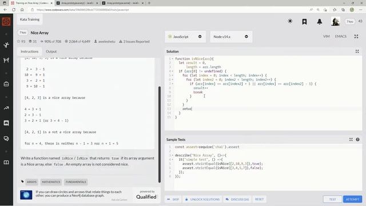
Task: Open the browser settings ellipsis menu
Action: point(361,10)
